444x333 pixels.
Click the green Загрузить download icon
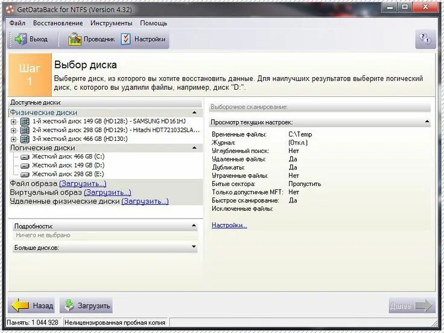[69, 305]
